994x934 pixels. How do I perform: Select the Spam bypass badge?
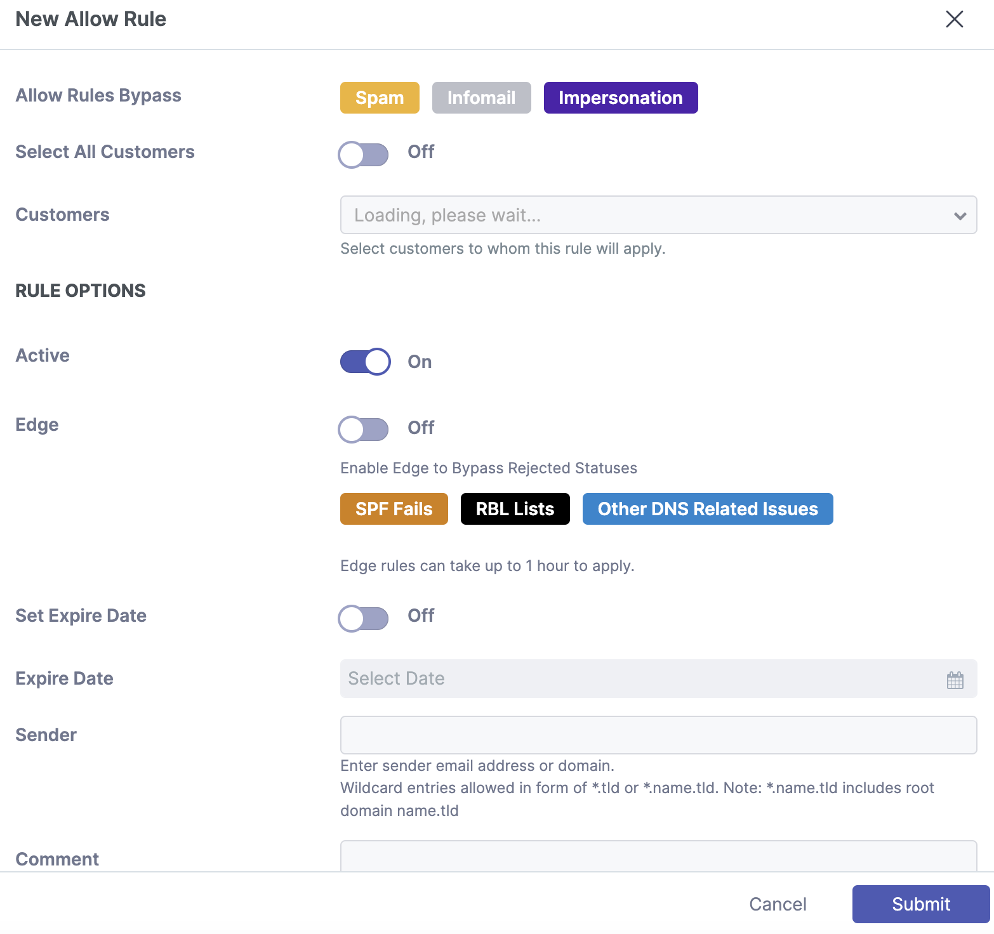tap(379, 98)
